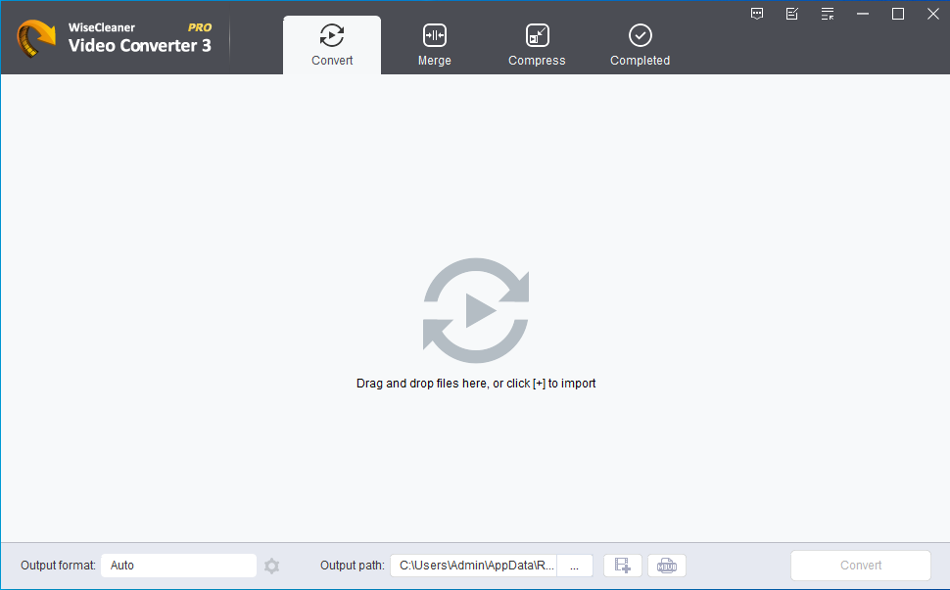Screen dimensions: 950x590
Task: Switch to the Convert tab
Action: pyautogui.click(x=332, y=45)
